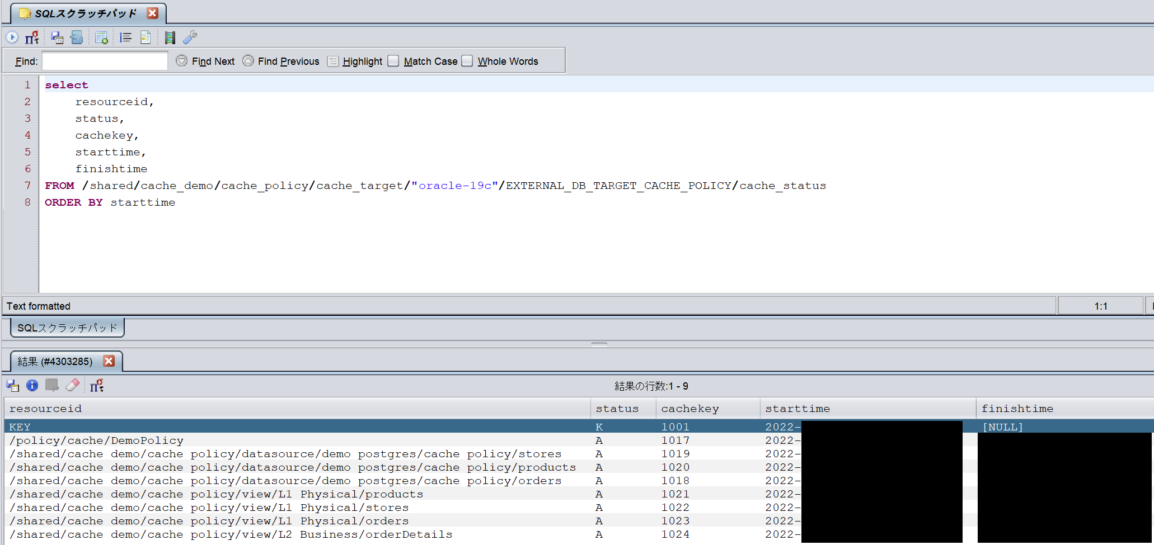The height and width of the screenshot is (545, 1154).
Task: Run the SQL query with the execute icon
Action: pyautogui.click(x=12, y=37)
